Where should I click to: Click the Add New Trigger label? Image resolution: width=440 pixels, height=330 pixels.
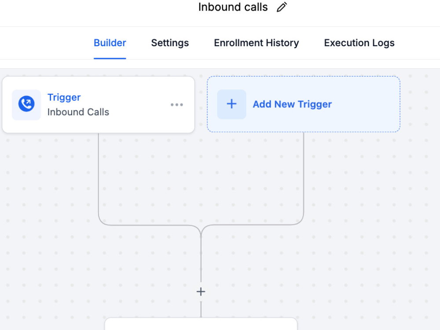292,104
